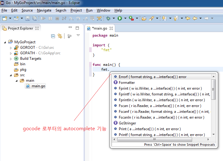Click the Debug bug icon

(108, 18)
